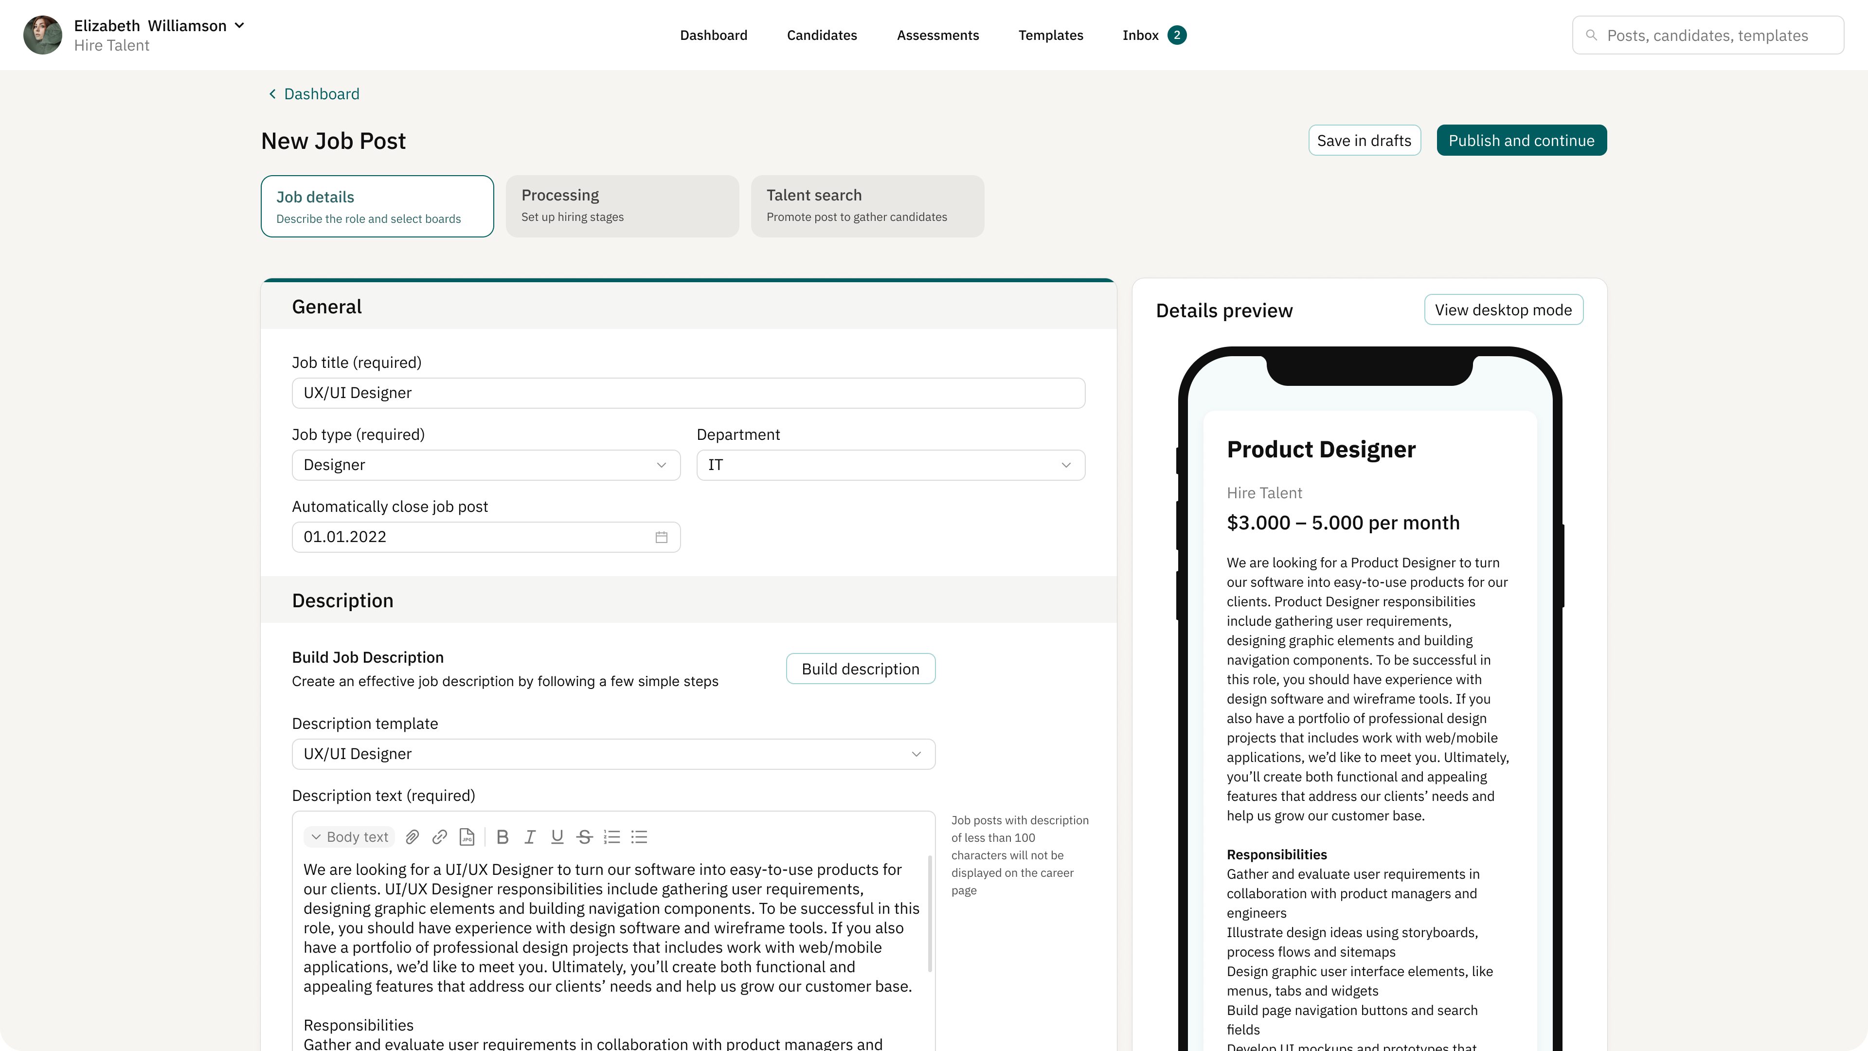The height and width of the screenshot is (1051, 1868).
Task: Click the Build description button
Action: coord(861,669)
